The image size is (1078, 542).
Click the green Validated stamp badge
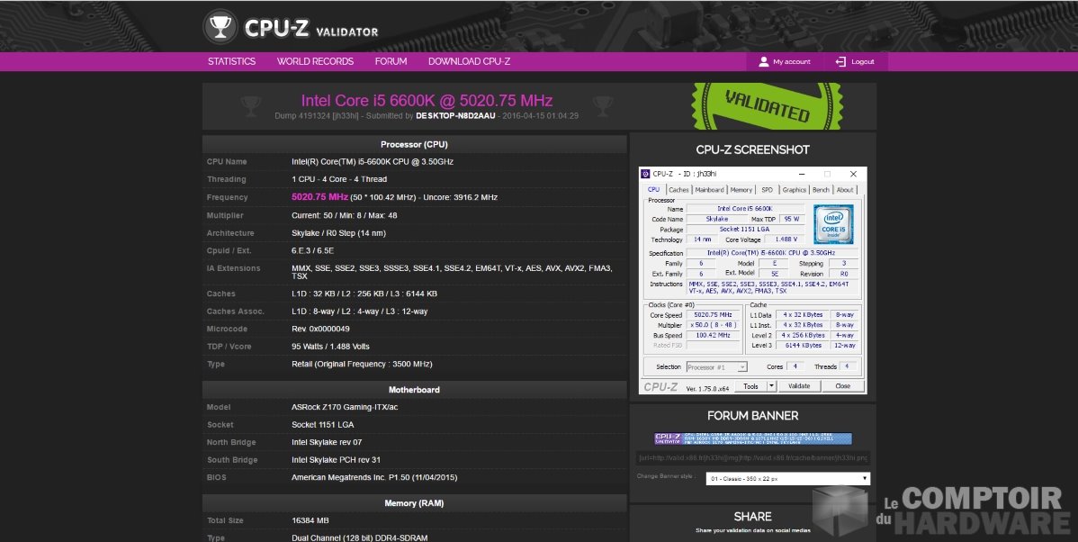click(767, 107)
